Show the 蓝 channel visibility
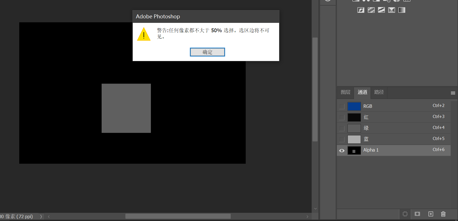458x221 pixels. [342, 139]
